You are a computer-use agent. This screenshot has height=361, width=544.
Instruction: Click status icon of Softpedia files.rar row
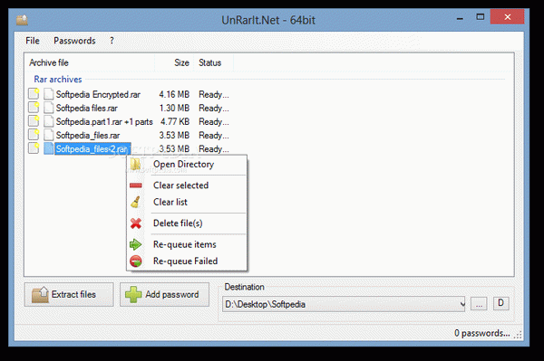point(34,108)
